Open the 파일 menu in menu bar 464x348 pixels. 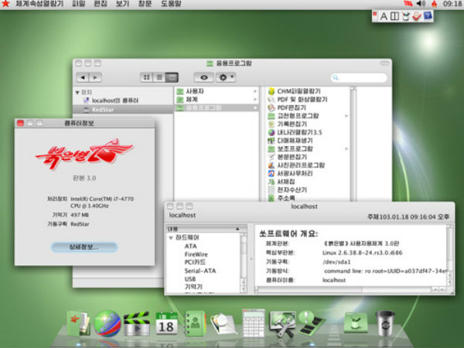79,5
